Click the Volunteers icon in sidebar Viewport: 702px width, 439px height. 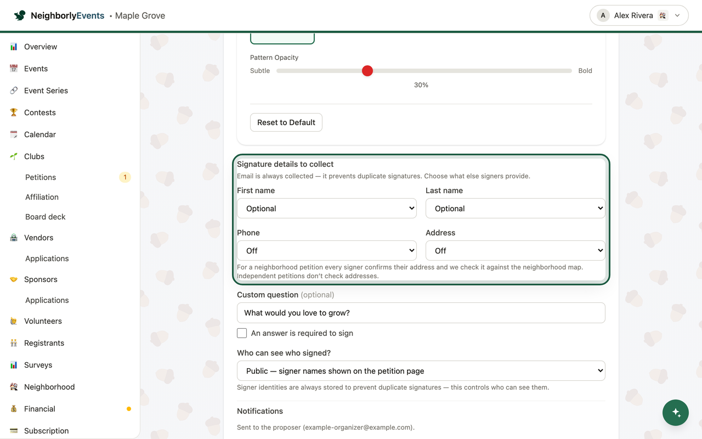click(x=14, y=321)
